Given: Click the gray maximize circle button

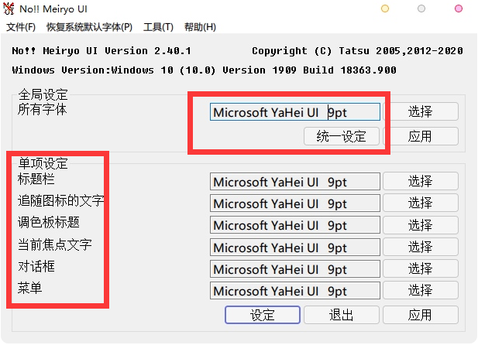Looking at the screenshot, I should coord(421,9).
